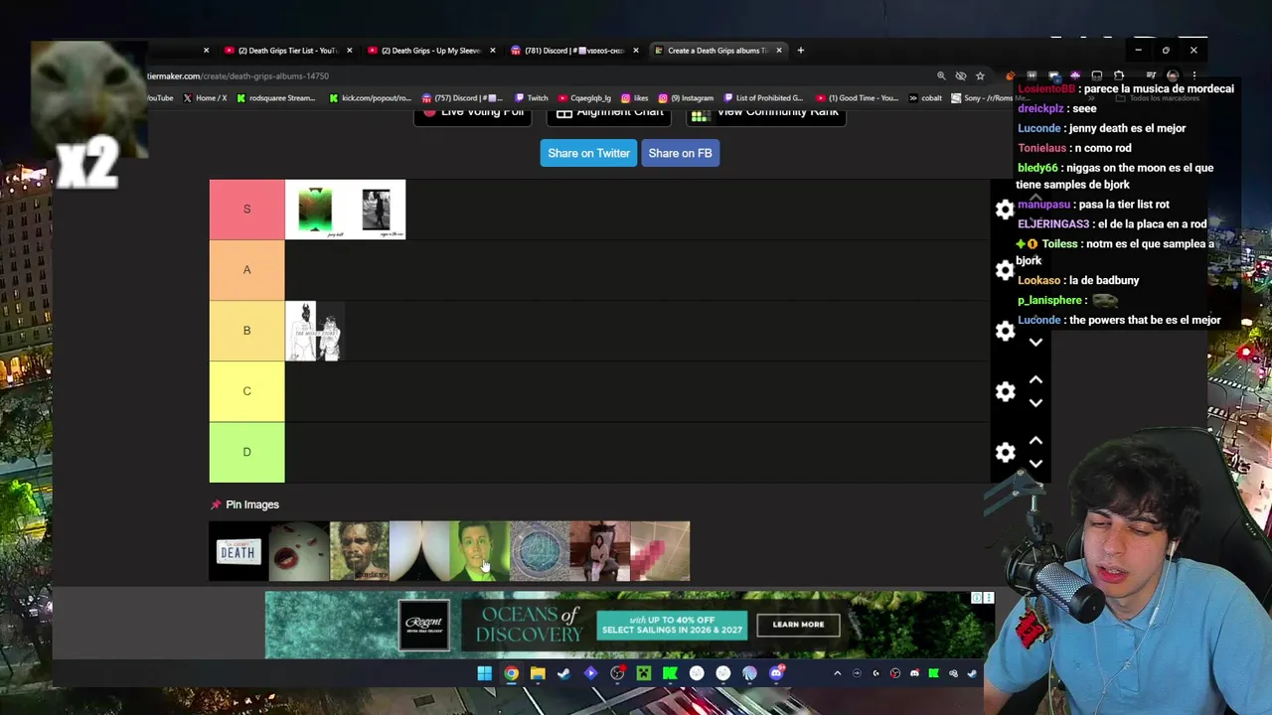The width and height of the screenshot is (1272, 715).
Task: Open Home / X bookmark
Action: (205, 97)
